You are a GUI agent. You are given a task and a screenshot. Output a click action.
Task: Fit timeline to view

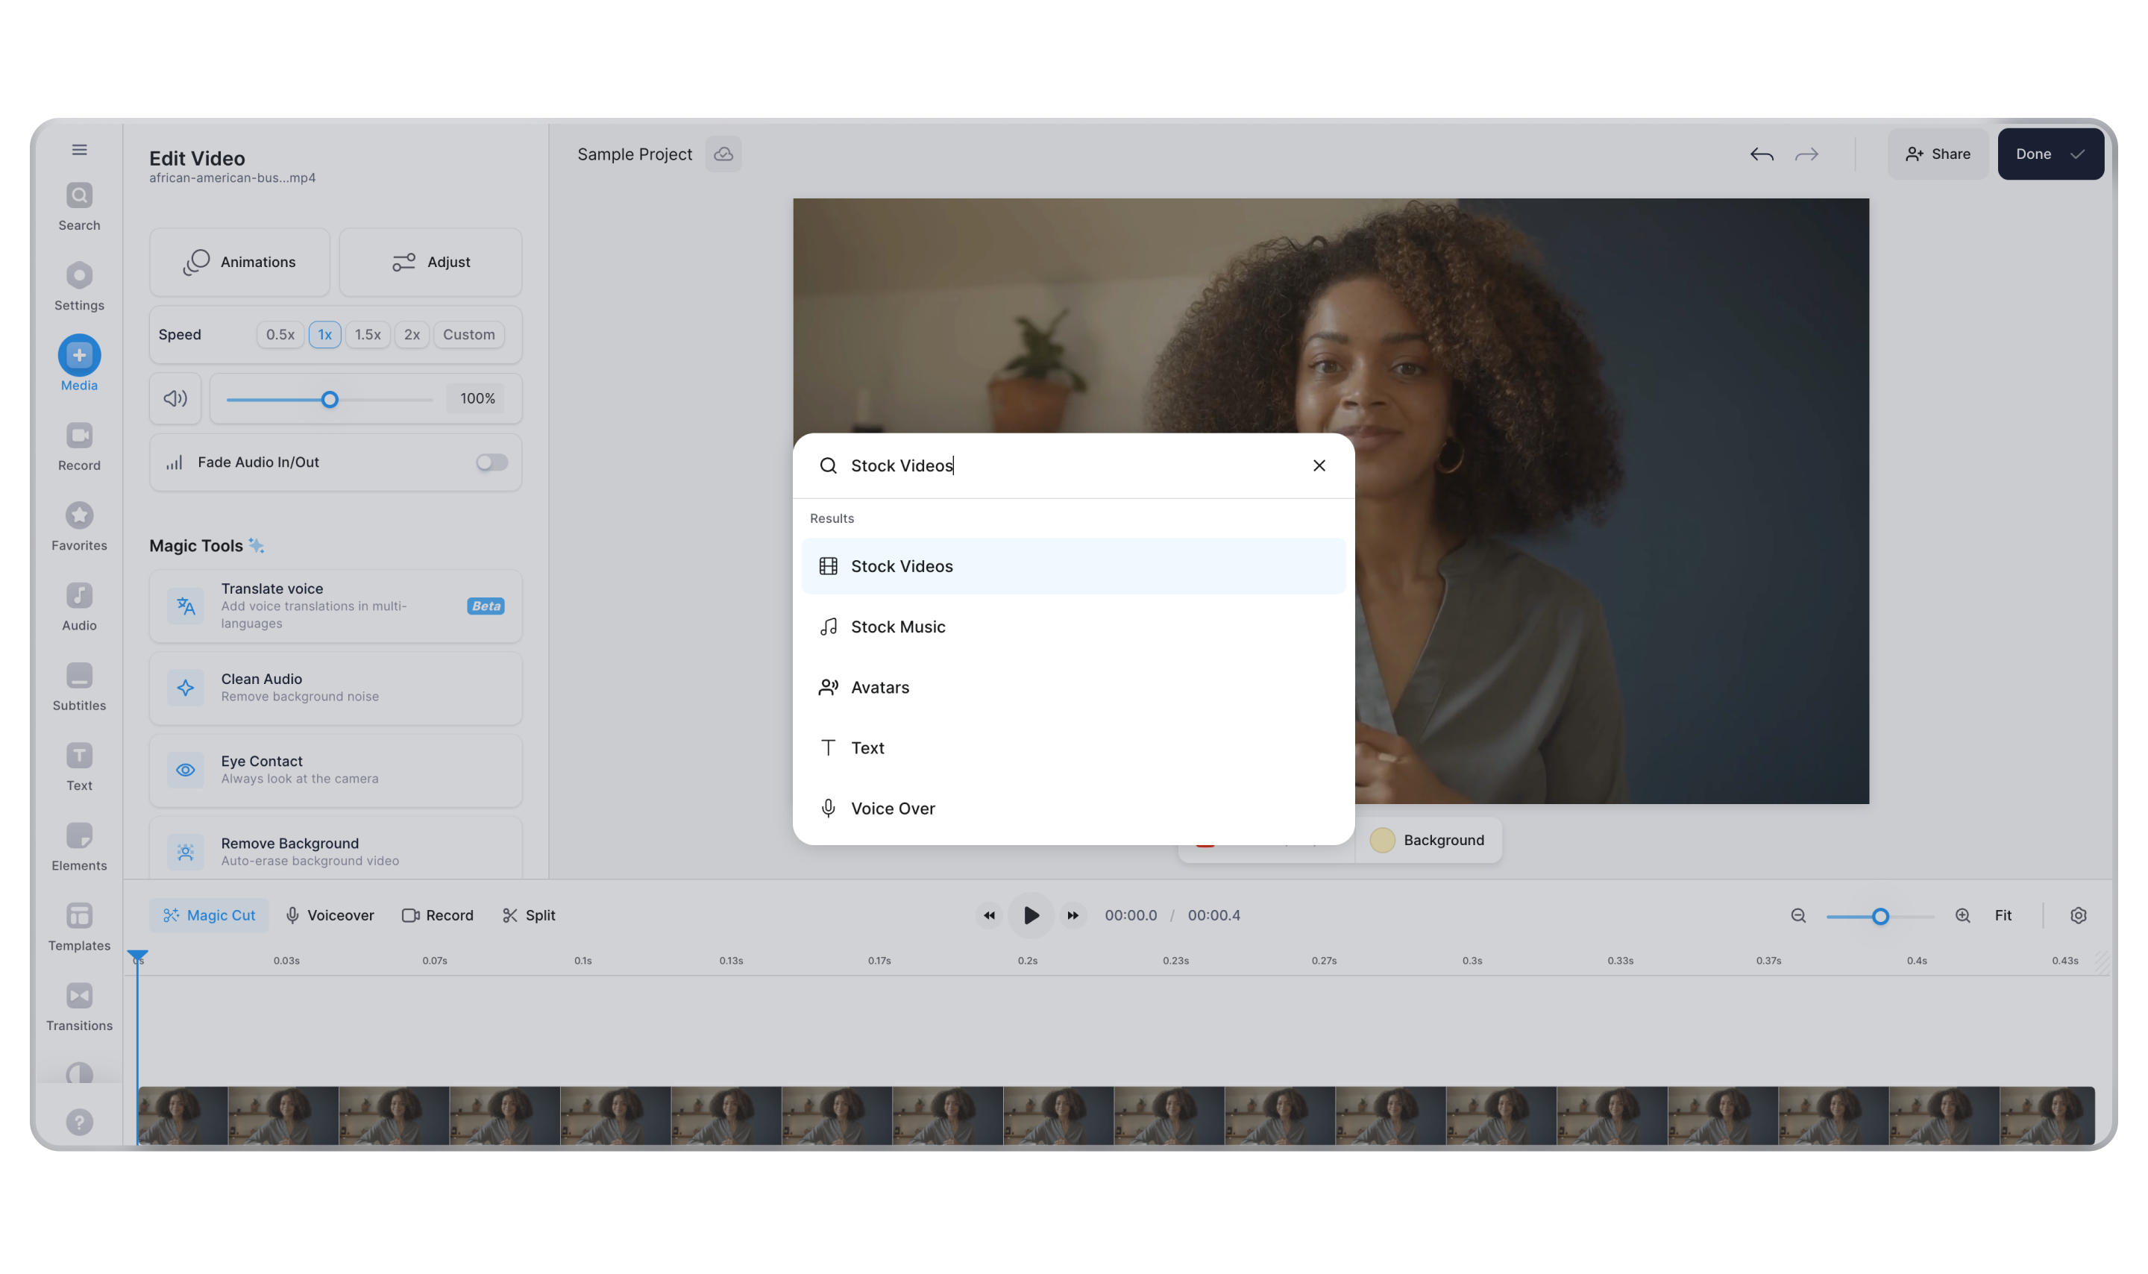(2002, 916)
